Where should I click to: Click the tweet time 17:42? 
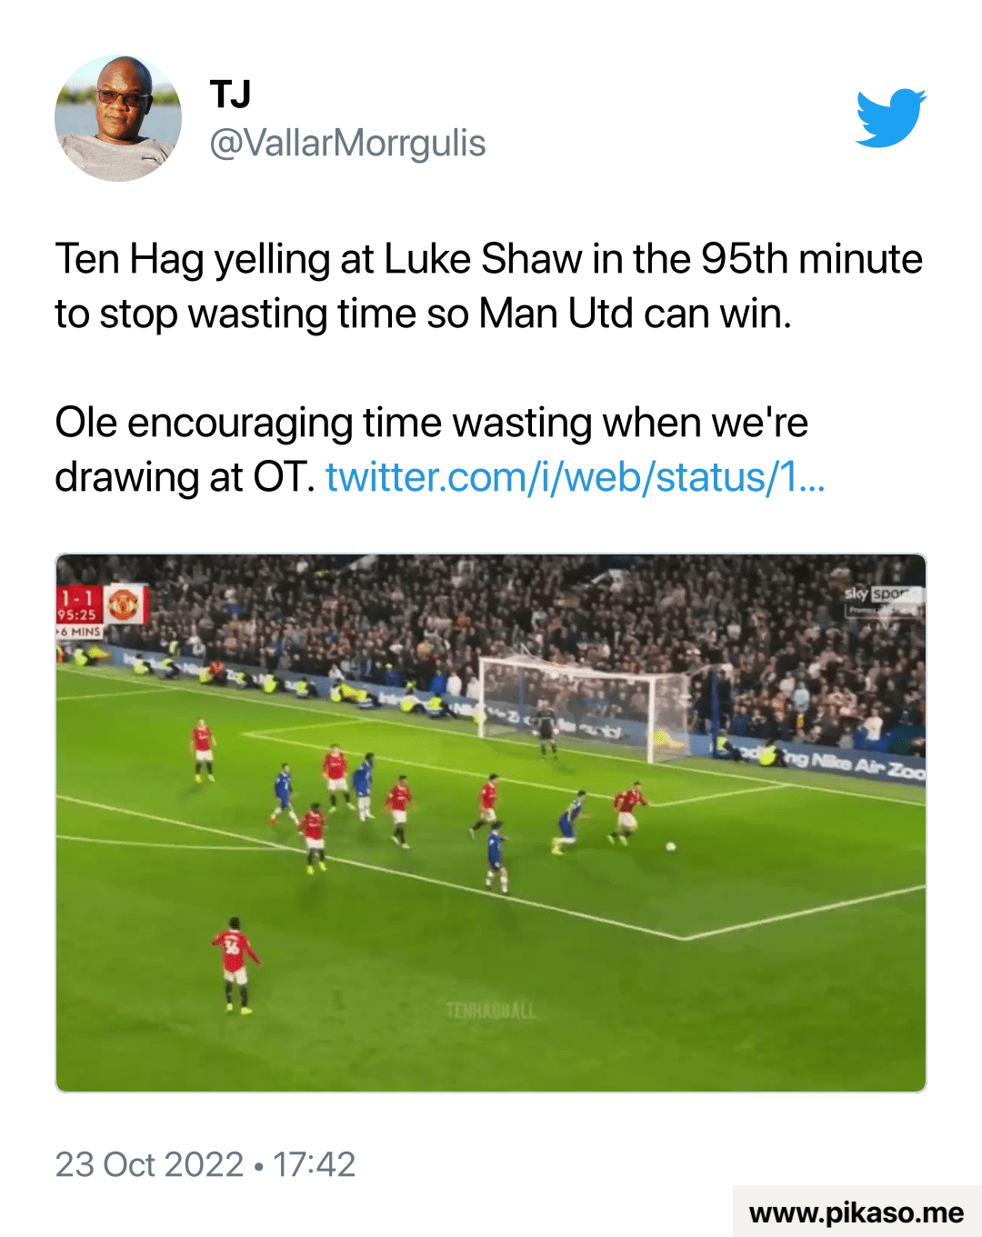[x=314, y=1164]
